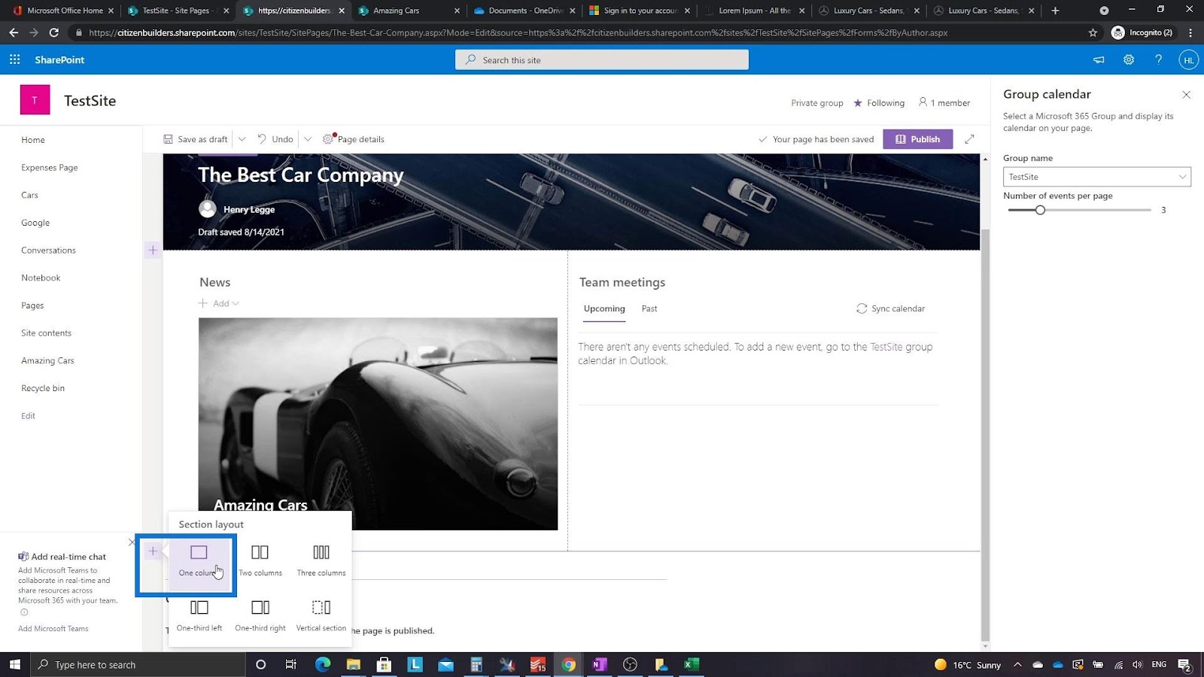1204x677 pixels.
Task: Open Notebook in the site navigation
Action: 41,278
